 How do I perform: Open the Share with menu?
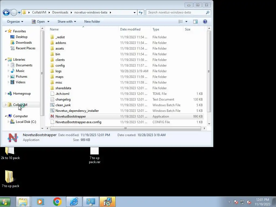click(x=67, y=22)
